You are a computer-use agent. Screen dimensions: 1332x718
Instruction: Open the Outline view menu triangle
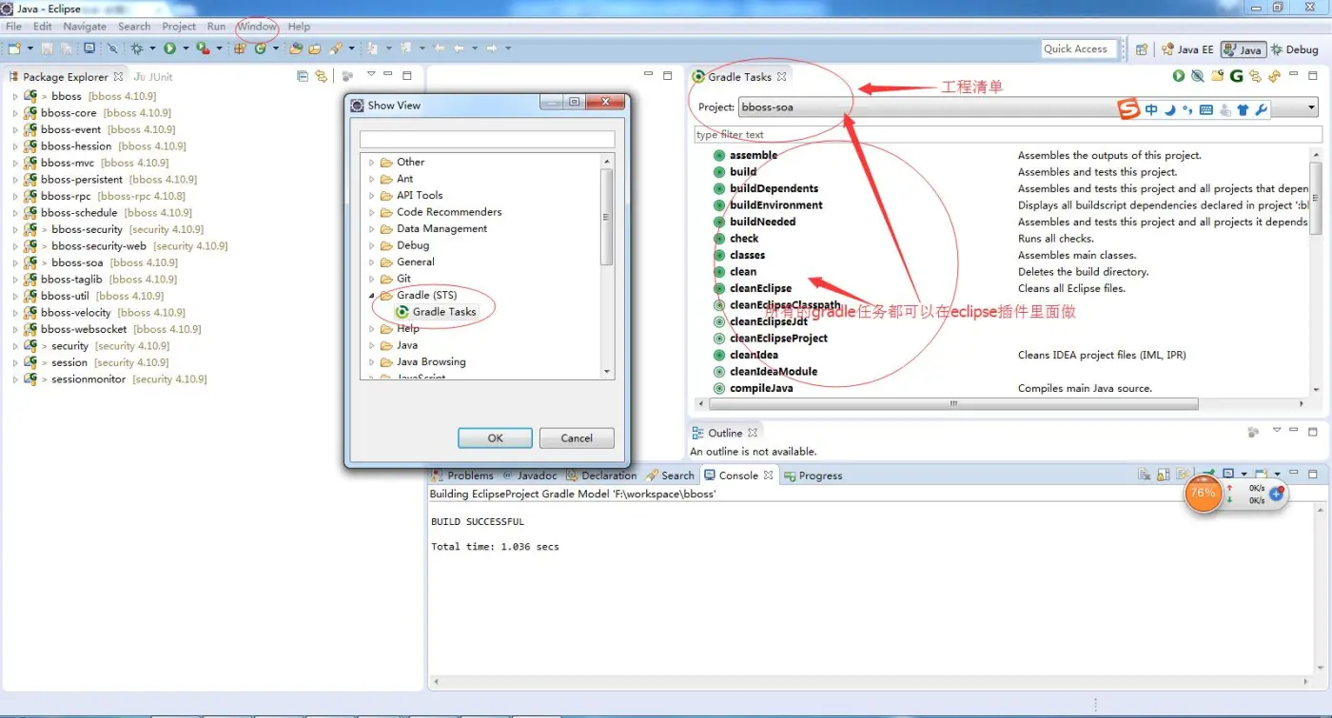click(x=1278, y=431)
